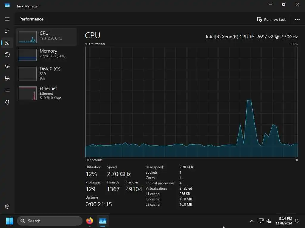Click the 1367 threads value

pos(113,189)
